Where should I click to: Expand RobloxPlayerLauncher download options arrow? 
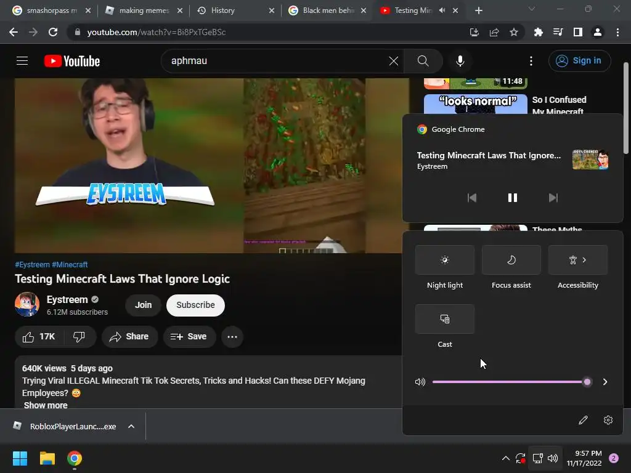pyautogui.click(x=131, y=426)
